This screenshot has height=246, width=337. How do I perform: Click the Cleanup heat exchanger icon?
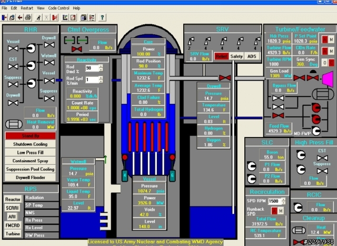299,230
